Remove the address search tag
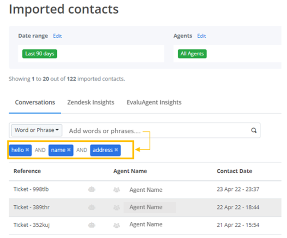This screenshot has width=287, height=238. coord(116,150)
